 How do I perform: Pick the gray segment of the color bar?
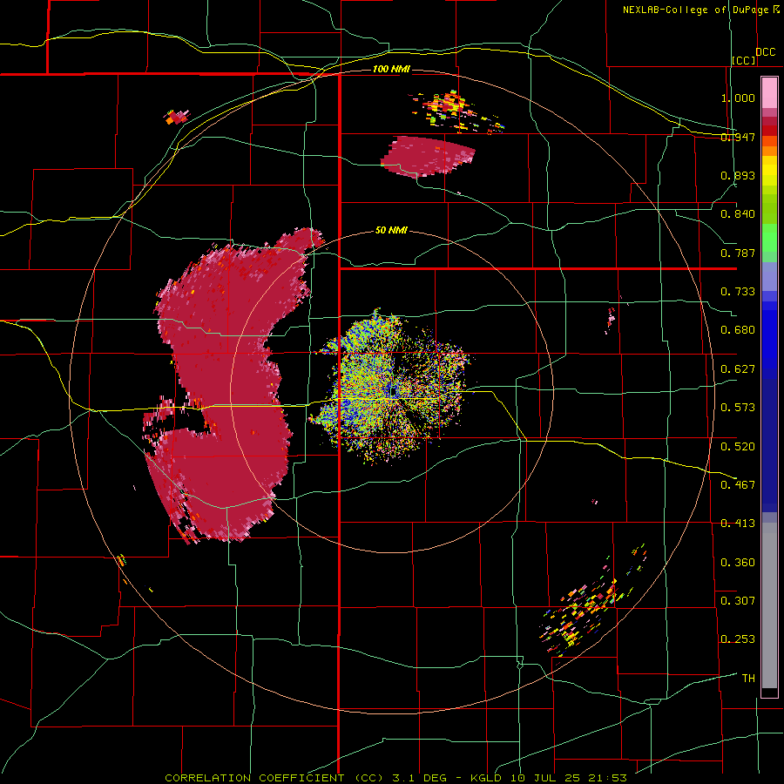click(769, 605)
